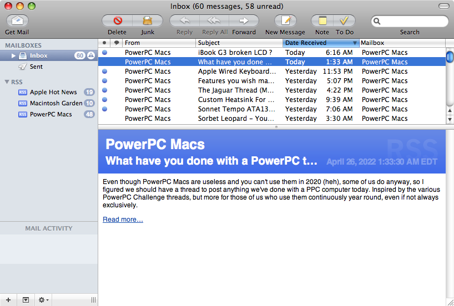Screen dimensions: 454x306
Task: Open message Features you wish ma…
Action: coord(271,81)
